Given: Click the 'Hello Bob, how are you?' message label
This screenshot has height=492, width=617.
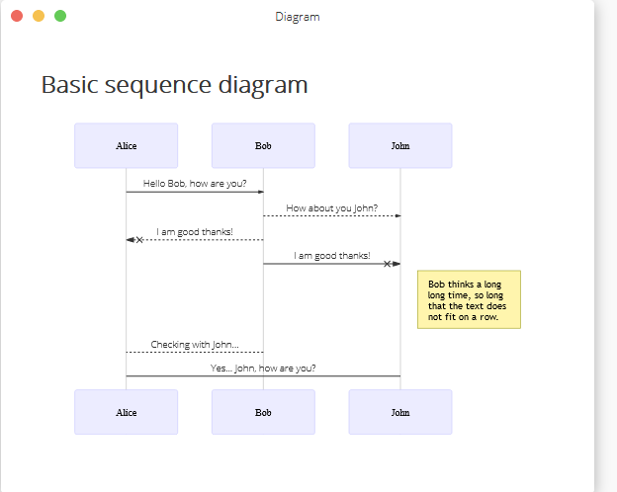Looking at the screenshot, I should pos(195,184).
